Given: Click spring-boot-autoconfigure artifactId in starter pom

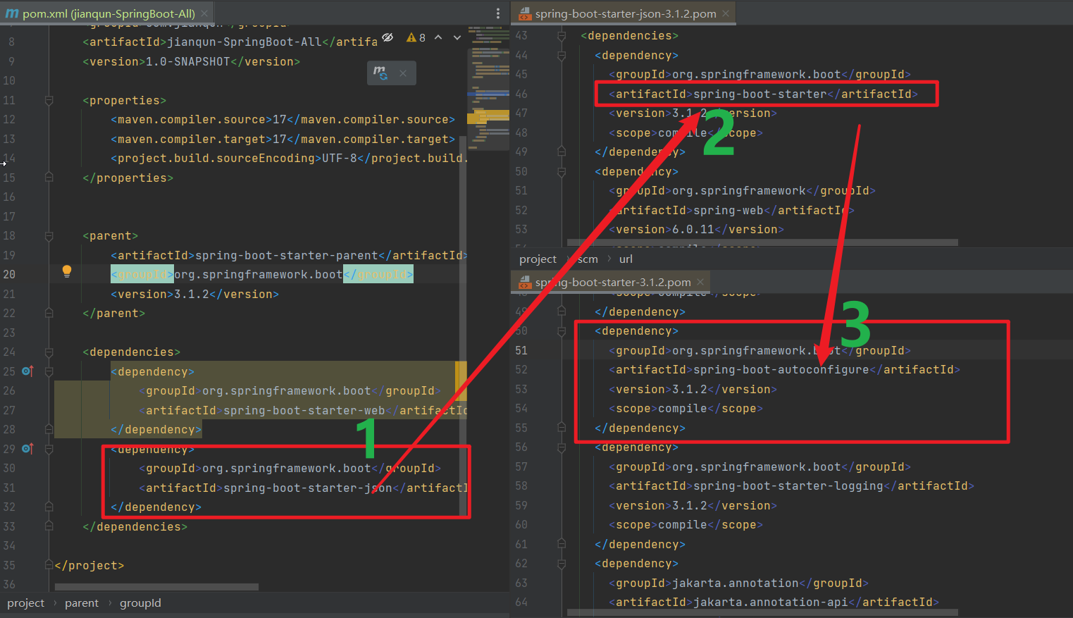Looking at the screenshot, I should (x=784, y=369).
